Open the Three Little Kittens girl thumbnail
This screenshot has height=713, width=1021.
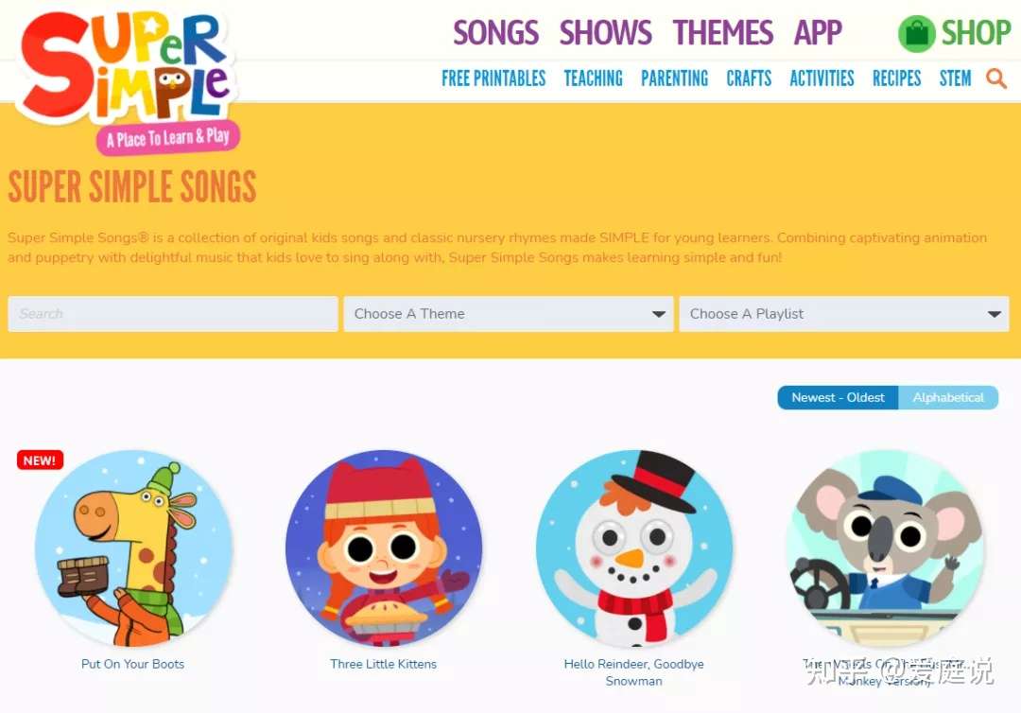coord(384,548)
